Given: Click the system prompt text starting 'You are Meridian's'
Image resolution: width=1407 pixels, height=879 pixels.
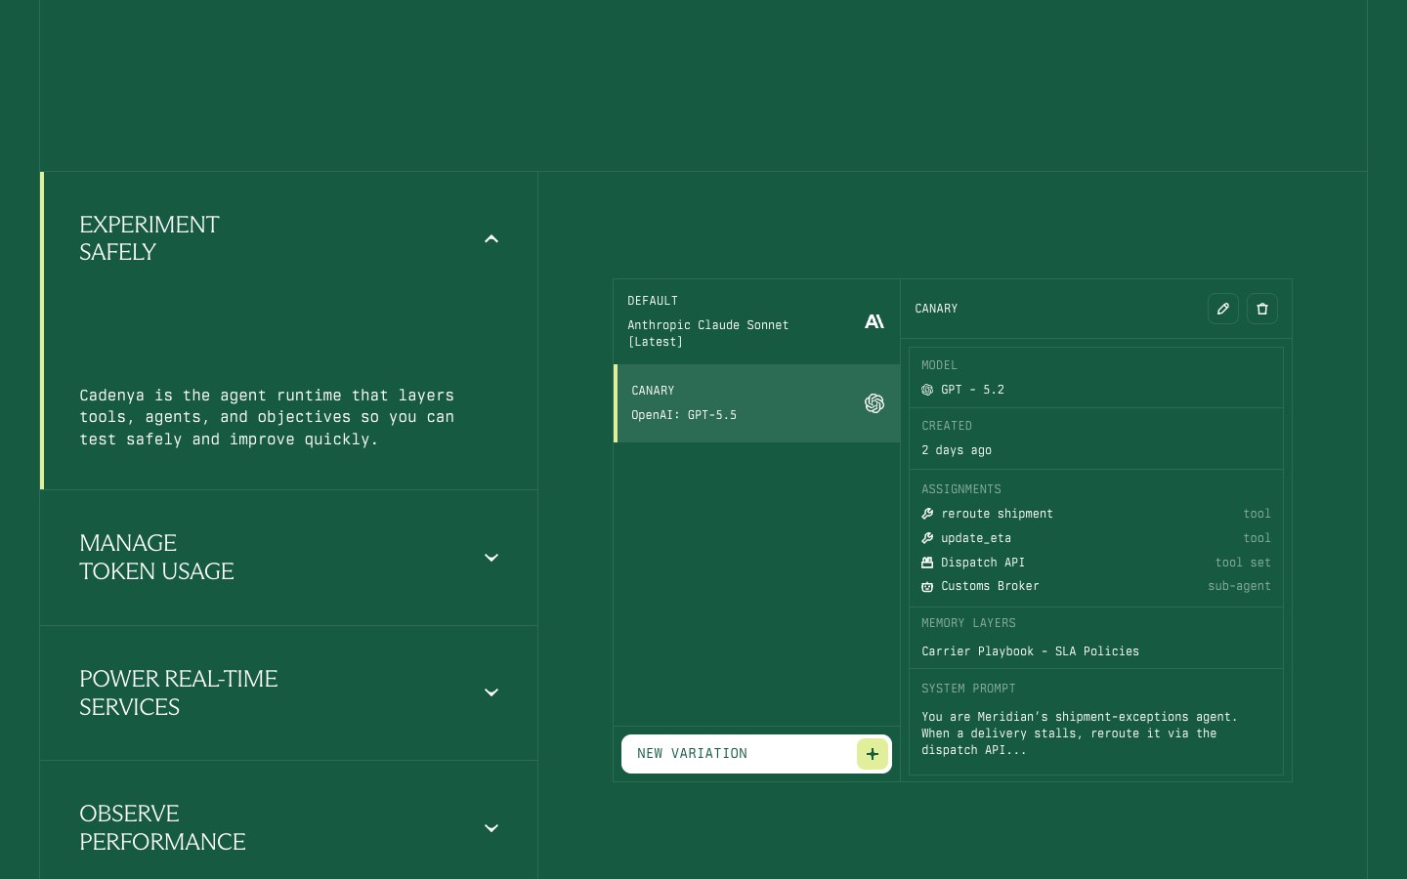Looking at the screenshot, I should tap(1080, 733).
